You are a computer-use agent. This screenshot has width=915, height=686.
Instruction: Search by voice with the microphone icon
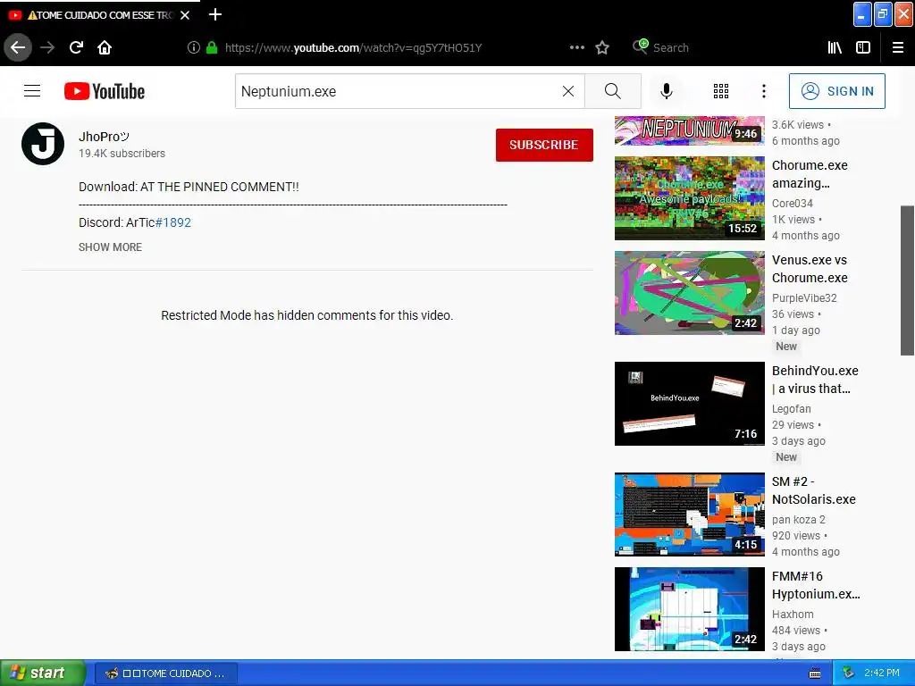(x=667, y=91)
